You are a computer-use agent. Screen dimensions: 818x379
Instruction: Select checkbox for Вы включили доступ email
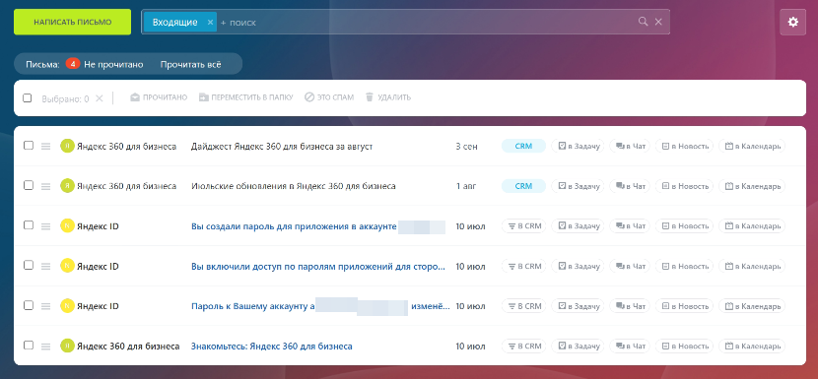tap(29, 265)
